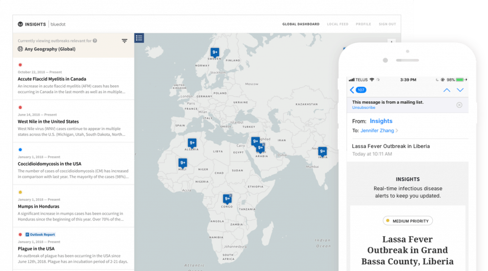Screen dimensions: 488x271
Task: Click the help question mark icon
Action: (x=95, y=41)
